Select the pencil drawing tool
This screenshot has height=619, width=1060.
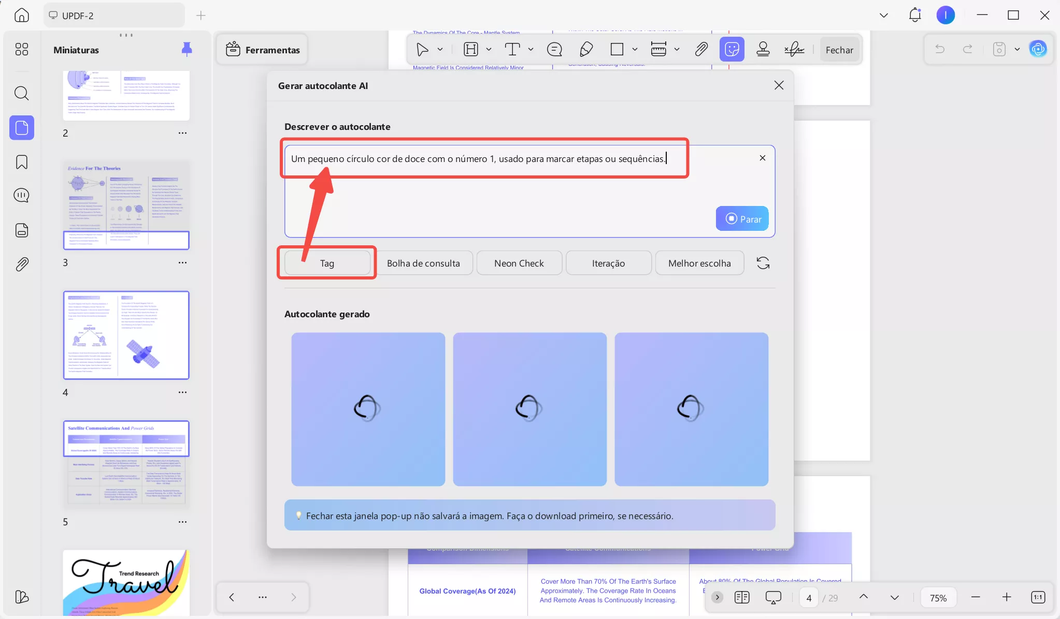point(586,50)
